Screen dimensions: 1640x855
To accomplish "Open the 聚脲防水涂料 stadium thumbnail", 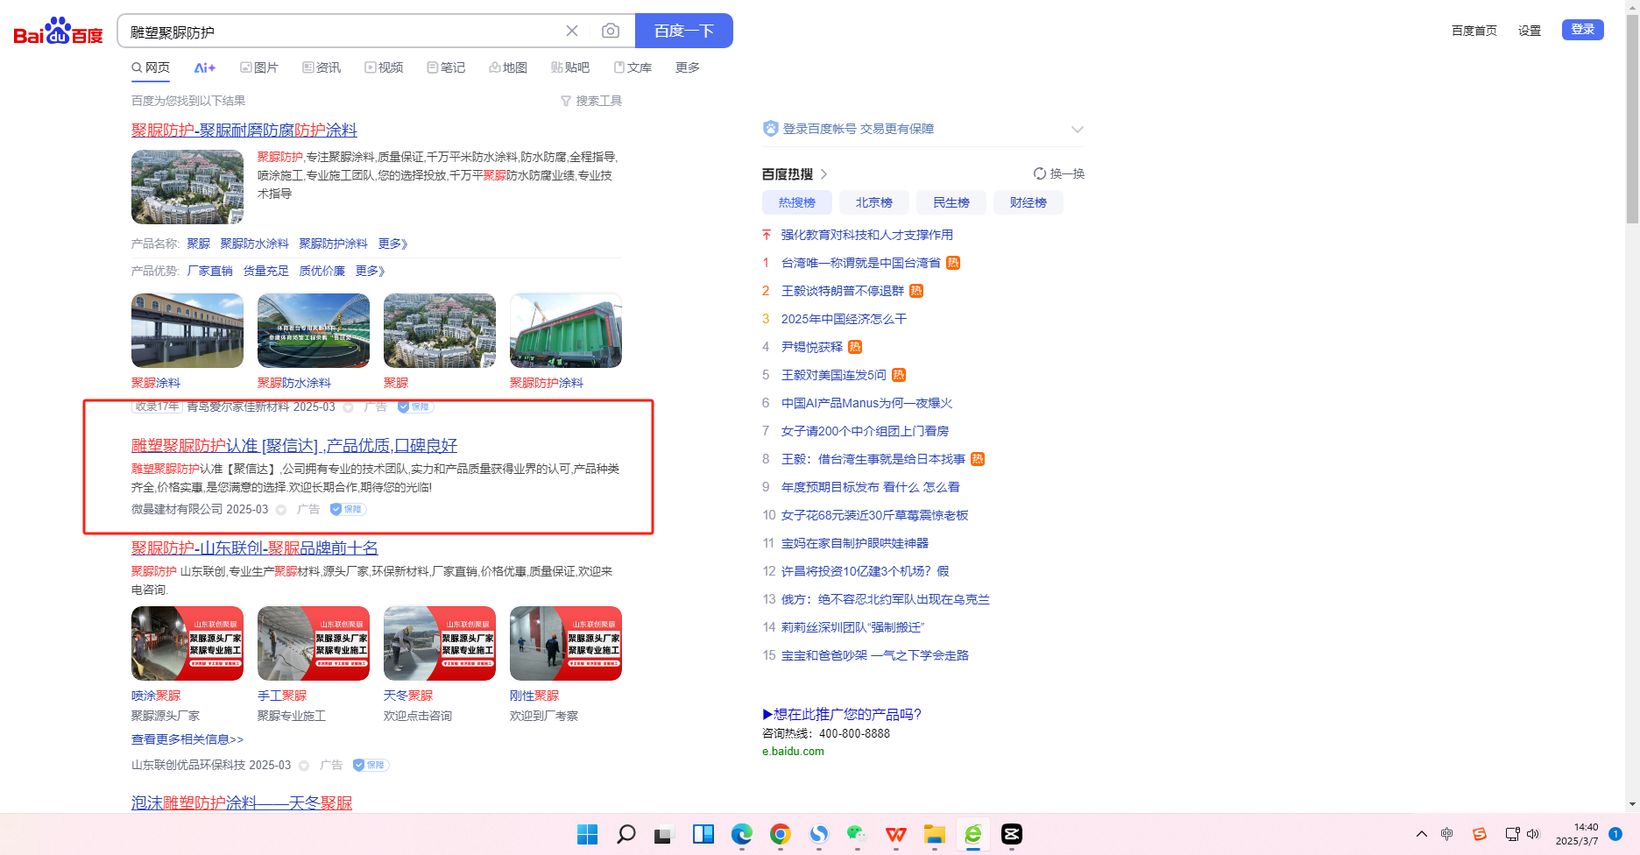I will click(x=314, y=330).
